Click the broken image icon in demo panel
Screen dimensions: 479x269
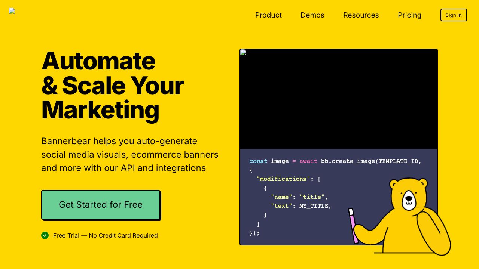pyautogui.click(x=243, y=53)
